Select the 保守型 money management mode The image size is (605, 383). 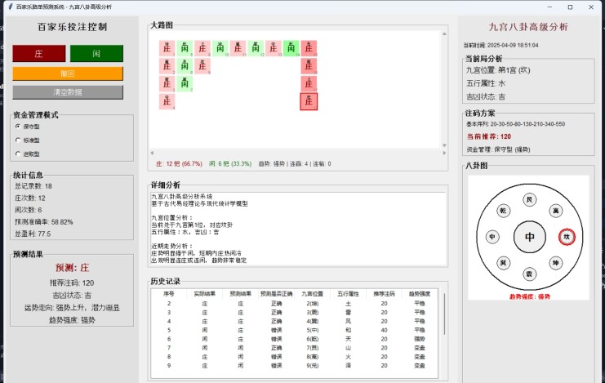tap(19, 127)
